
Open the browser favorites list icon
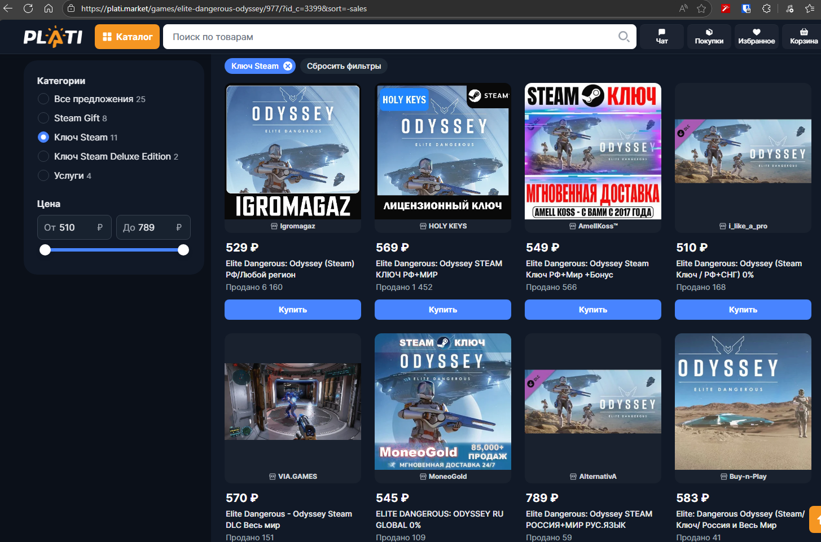tap(810, 8)
